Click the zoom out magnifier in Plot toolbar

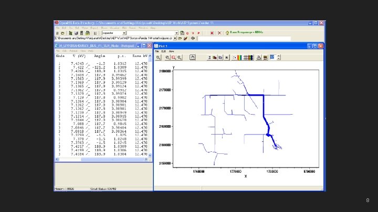click(x=167, y=58)
